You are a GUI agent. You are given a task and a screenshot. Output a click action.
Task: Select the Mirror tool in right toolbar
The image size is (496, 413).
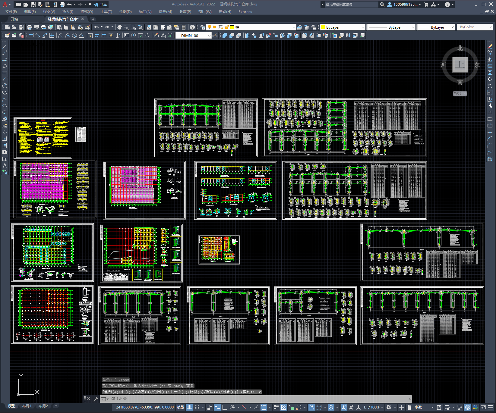click(490, 59)
